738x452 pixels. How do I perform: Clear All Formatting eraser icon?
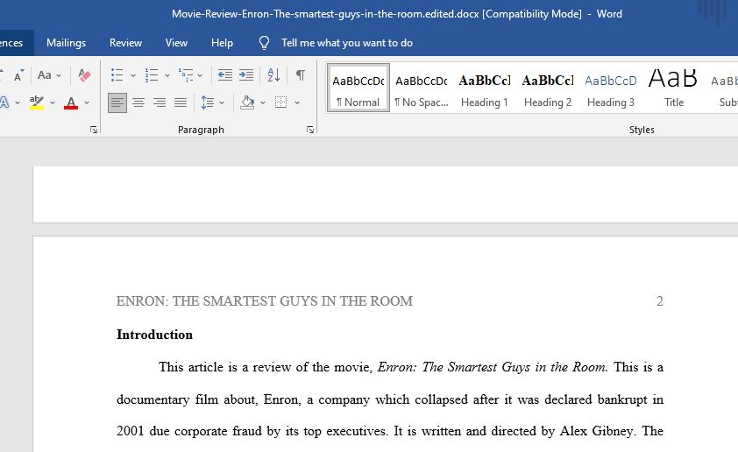pyautogui.click(x=85, y=74)
